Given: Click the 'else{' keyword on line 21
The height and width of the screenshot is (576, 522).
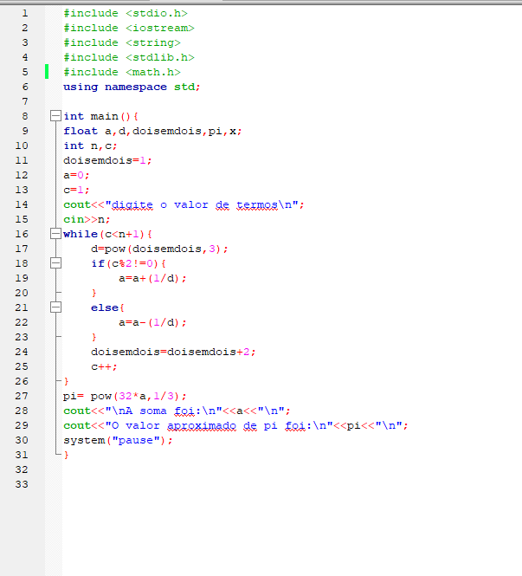Looking at the screenshot, I should [107, 307].
